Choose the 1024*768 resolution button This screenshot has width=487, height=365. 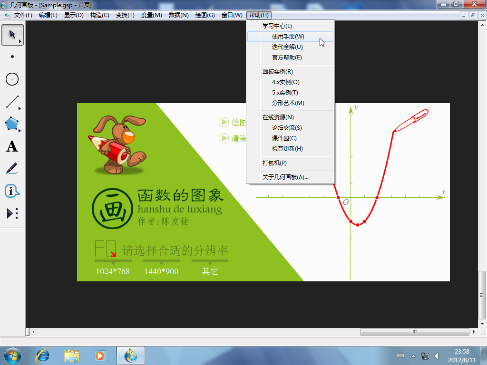pos(113,271)
